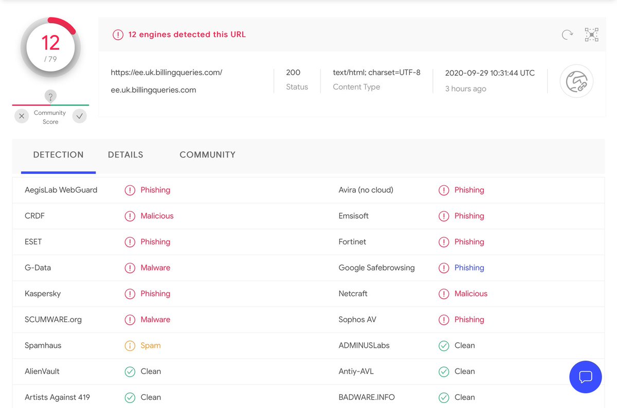Click the text/html content type value
This screenshot has height=408, width=617.
click(377, 73)
